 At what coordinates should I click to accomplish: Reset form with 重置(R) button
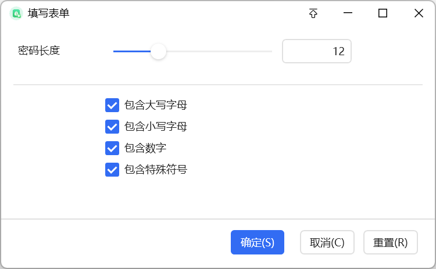point(391,242)
